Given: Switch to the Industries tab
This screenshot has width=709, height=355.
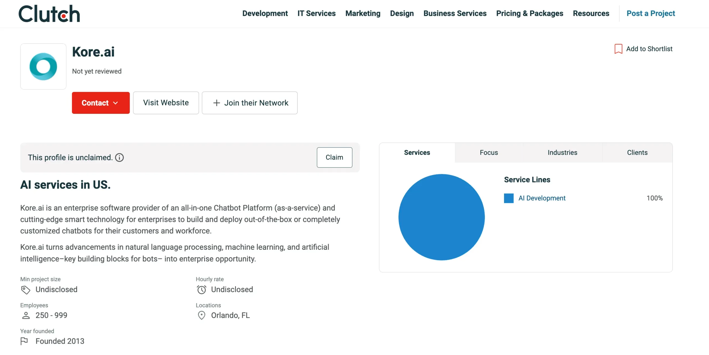Looking at the screenshot, I should [562, 152].
